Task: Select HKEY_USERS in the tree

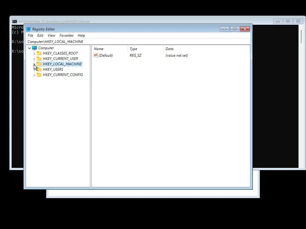Action: 53,69
